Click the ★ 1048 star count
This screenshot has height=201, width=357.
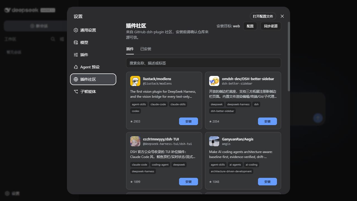point(214,182)
